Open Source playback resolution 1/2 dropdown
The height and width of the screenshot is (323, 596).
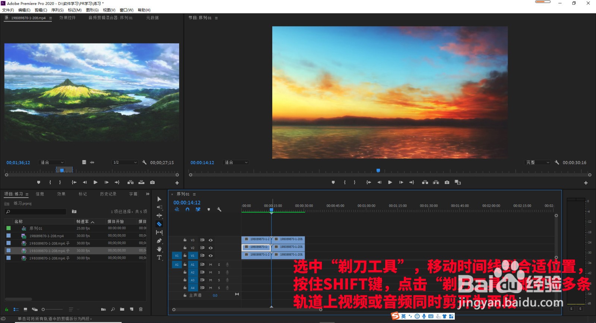(x=125, y=162)
